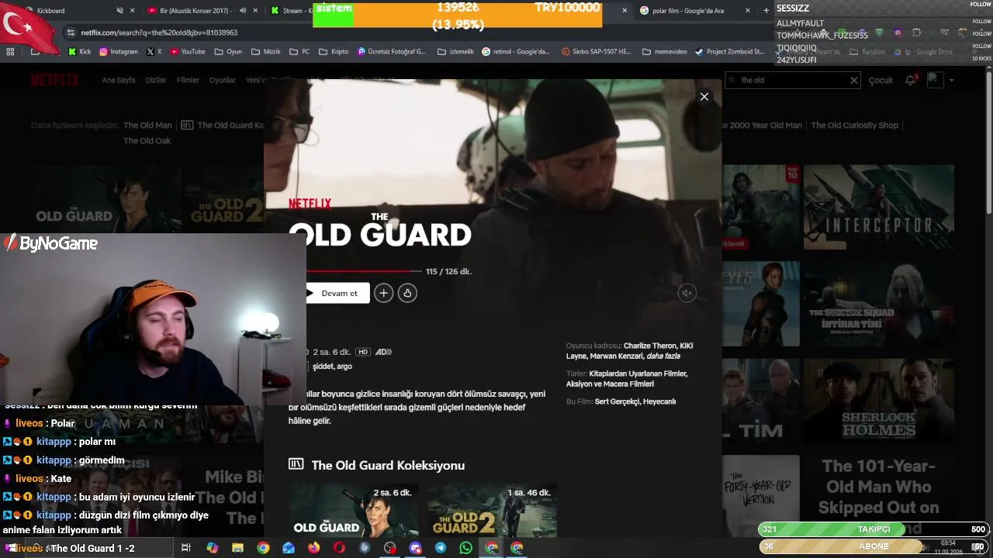The height and width of the screenshot is (558, 993).
Task: Open The Old Guard 2 collection thumbnail
Action: (x=493, y=510)
